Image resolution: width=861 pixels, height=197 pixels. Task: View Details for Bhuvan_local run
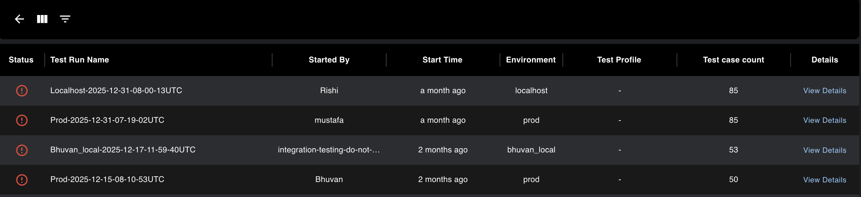click(825, 150)
